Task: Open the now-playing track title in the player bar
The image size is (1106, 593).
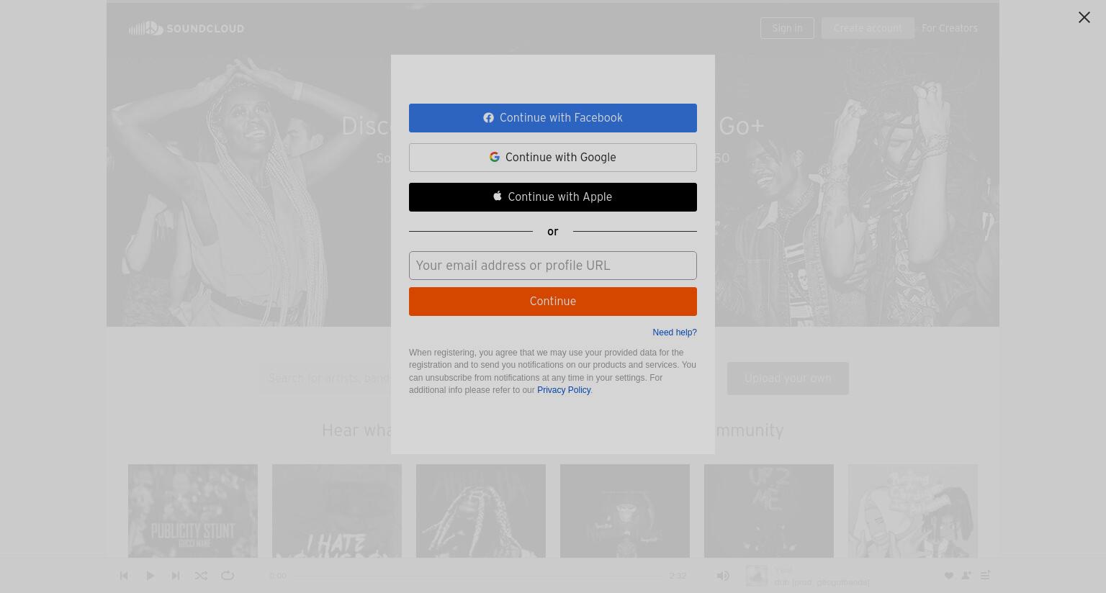Action: pos(822,582)
